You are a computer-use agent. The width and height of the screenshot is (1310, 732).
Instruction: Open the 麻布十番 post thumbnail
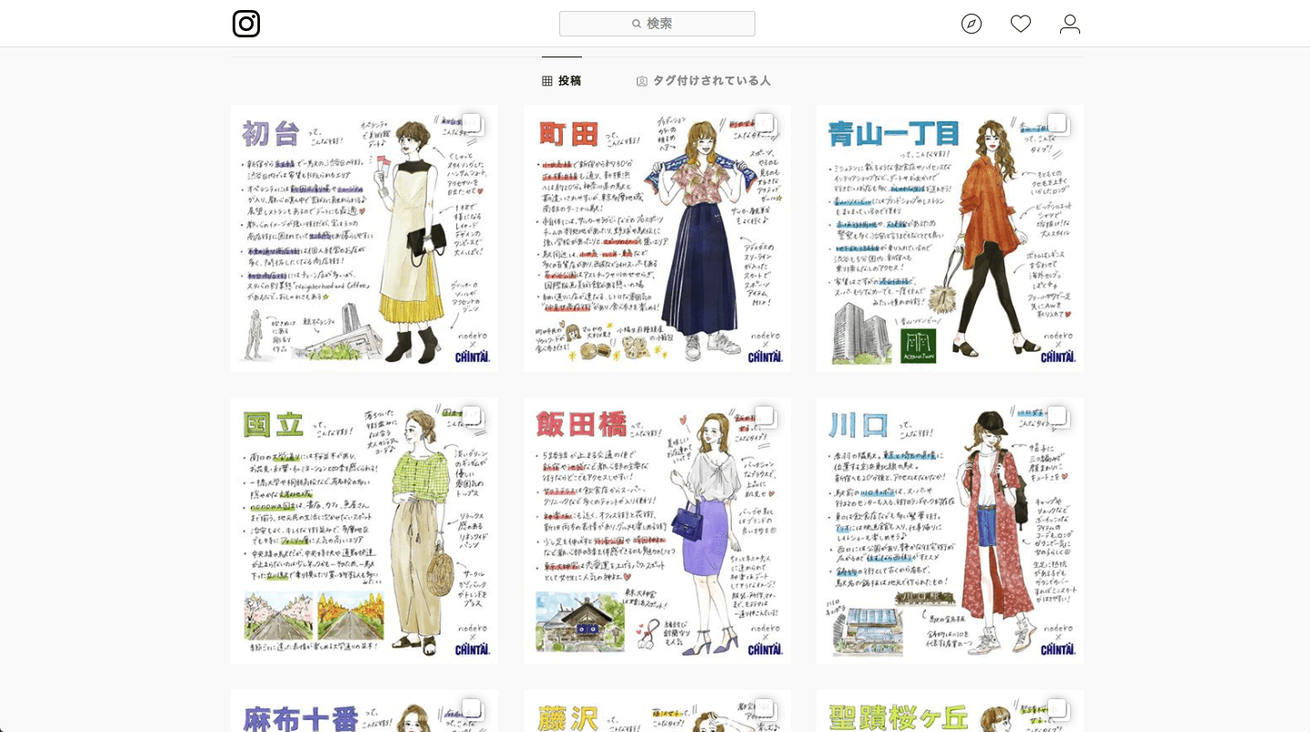[364, 711]
